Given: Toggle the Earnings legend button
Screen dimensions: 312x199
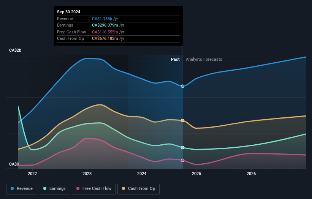Looking at the screenshot, I should 54,189.
